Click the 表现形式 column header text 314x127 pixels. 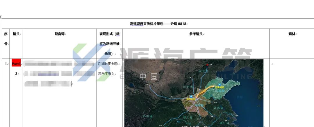pyautogui.click(x=109, y=44)
